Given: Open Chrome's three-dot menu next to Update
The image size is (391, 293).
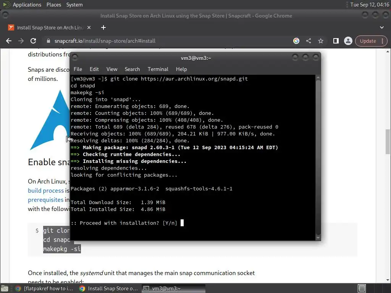Looking at the screenshot, I should coord(383,41).
